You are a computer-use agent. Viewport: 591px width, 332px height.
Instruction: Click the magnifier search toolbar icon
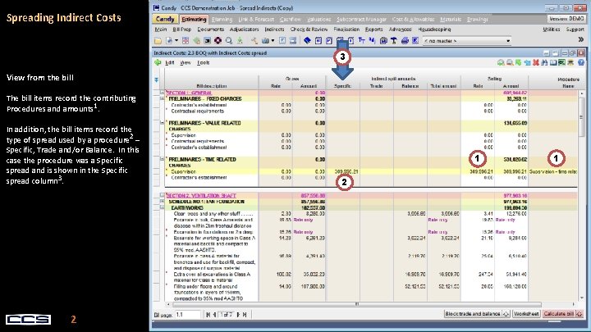[x=229, y=41]
